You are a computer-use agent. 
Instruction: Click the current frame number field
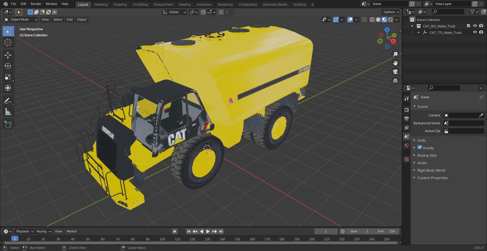326,231
